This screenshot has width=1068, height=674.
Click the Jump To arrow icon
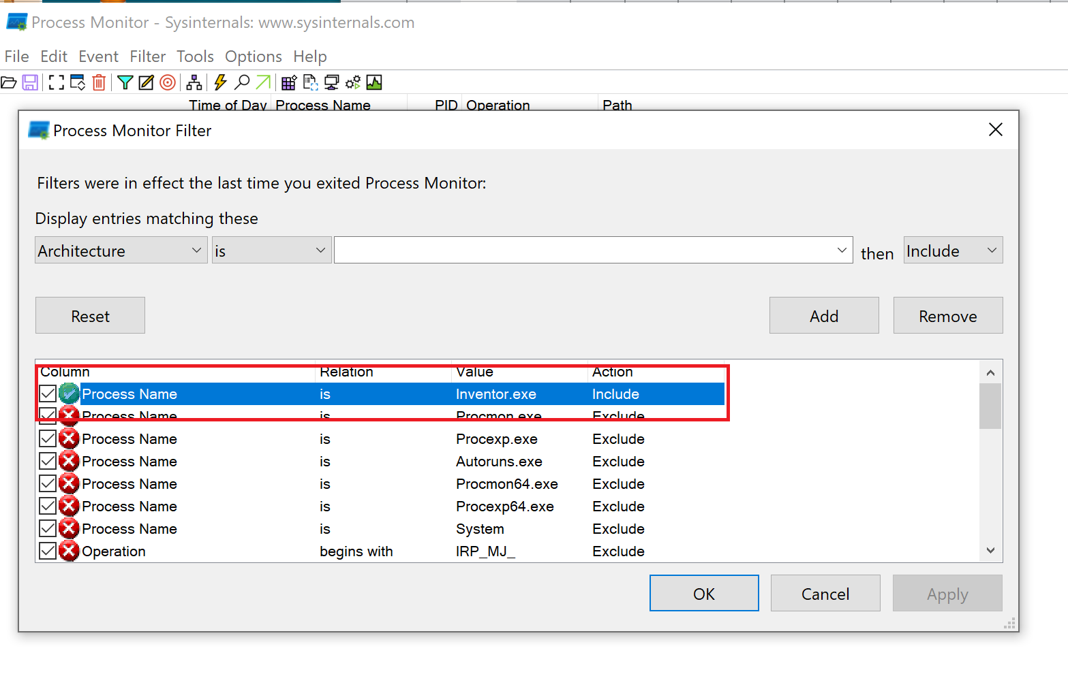point(262,82)
